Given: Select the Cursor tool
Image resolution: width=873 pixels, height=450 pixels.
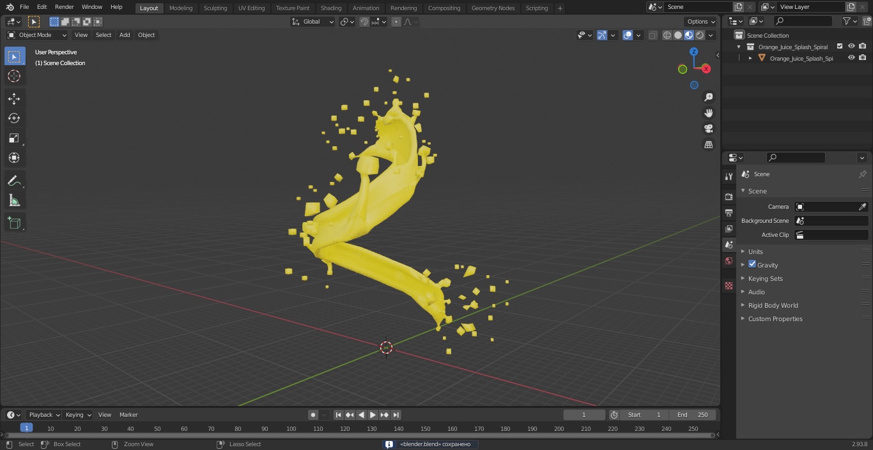Looking at the screenshot, I should (14, 76).
